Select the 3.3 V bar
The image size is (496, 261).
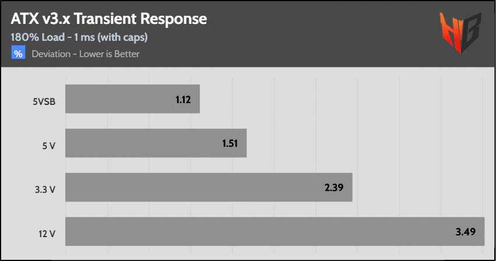point(209,187)
